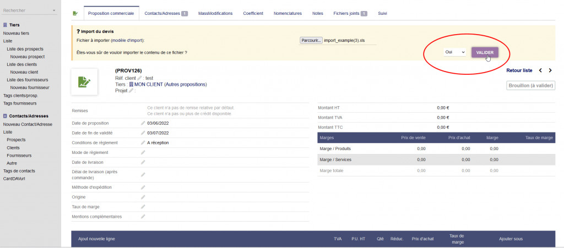Open MON CLIENT third-party link
564x248 pixels.
[149, 84]
